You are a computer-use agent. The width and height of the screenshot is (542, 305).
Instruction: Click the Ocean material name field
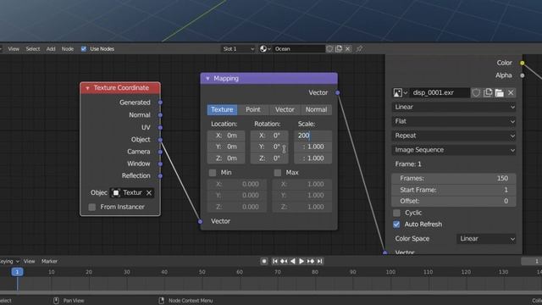(x=299, y=49)
